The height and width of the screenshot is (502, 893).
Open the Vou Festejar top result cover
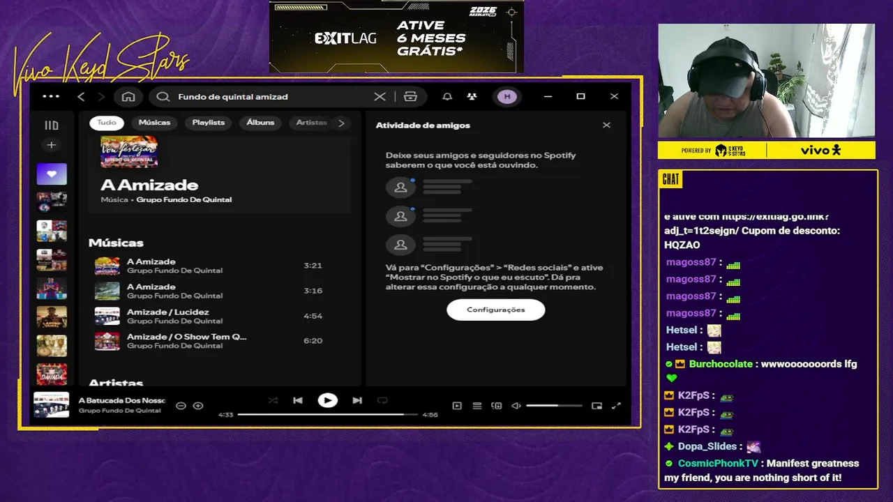point(129,152)
